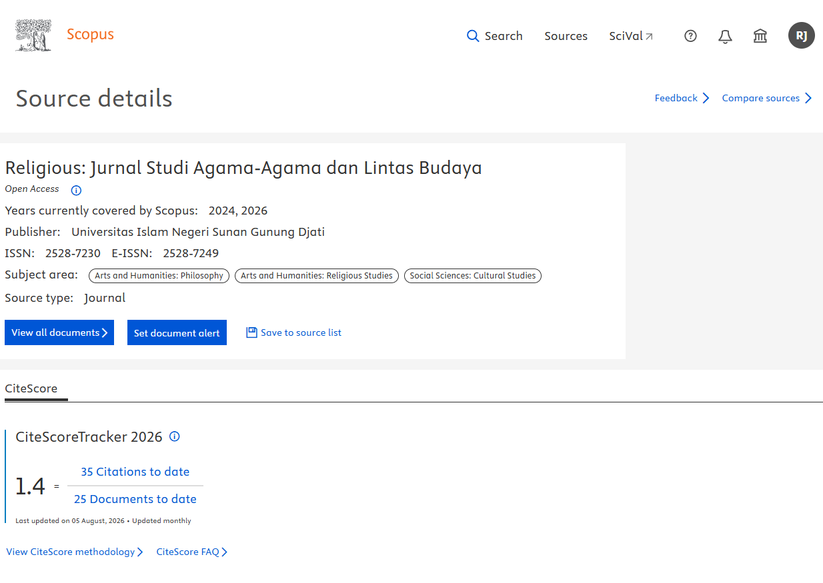The height and width of the screenshot is (583, 823).
Task: Open View CiteScore methodology link
Action: (x=75, y=552)
